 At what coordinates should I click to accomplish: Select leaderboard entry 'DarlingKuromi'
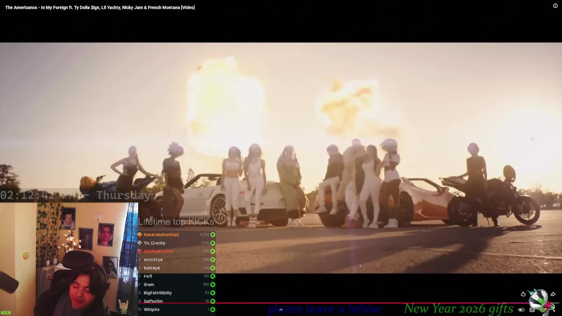pos(159,251)
